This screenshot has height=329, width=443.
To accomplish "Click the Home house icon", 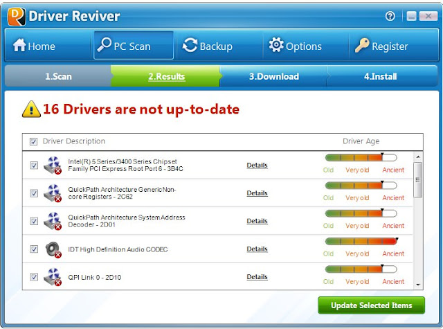I will [19, 45].
